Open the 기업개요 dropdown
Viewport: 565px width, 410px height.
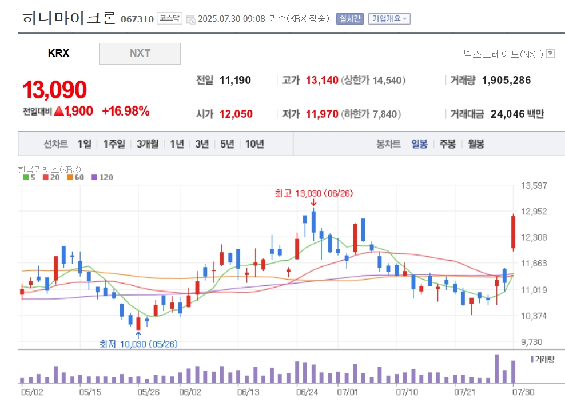(389, 19)
